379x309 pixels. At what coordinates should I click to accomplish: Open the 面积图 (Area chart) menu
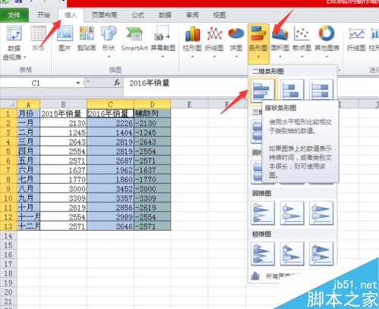280,42
